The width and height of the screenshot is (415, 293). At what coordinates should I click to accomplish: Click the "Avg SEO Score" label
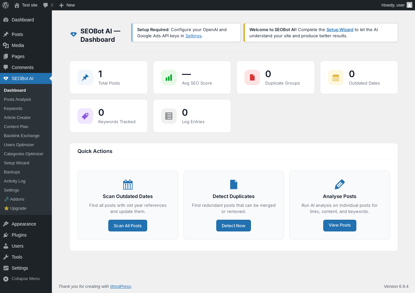pos(197,83)
